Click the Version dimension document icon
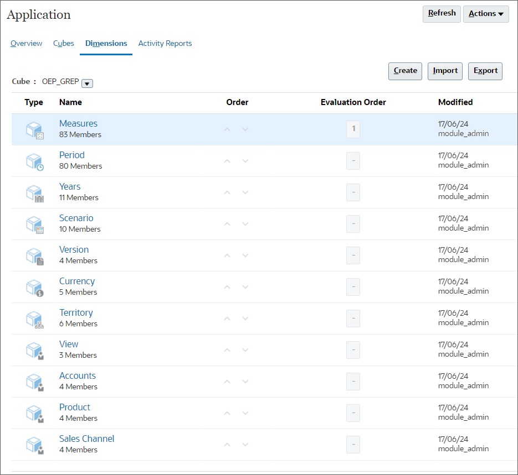518x475 pixels. 35,257
